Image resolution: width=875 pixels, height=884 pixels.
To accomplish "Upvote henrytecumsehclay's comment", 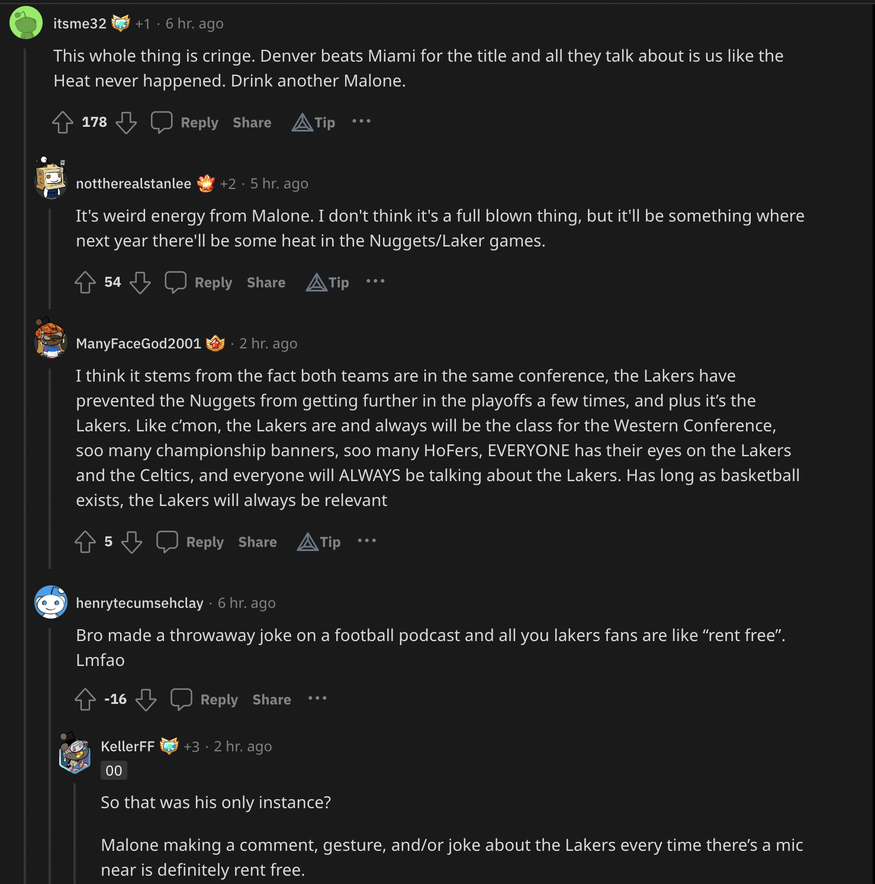I will point(85,700).
